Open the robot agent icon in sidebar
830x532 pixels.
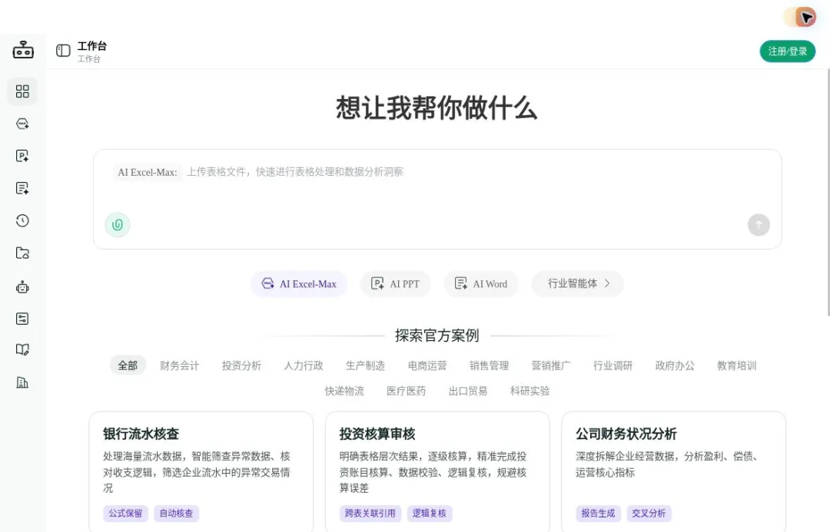(x=22, y=287)
